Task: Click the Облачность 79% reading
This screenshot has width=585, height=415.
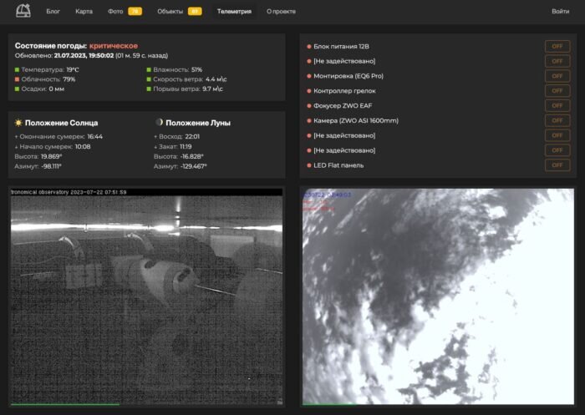Action: [x=69, y=79]
